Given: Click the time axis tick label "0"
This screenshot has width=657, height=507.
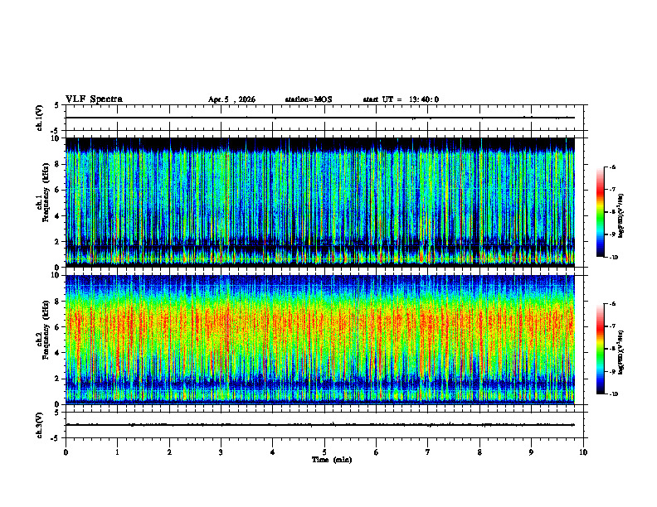Looking at the screenshot, I should pos(66,452).
